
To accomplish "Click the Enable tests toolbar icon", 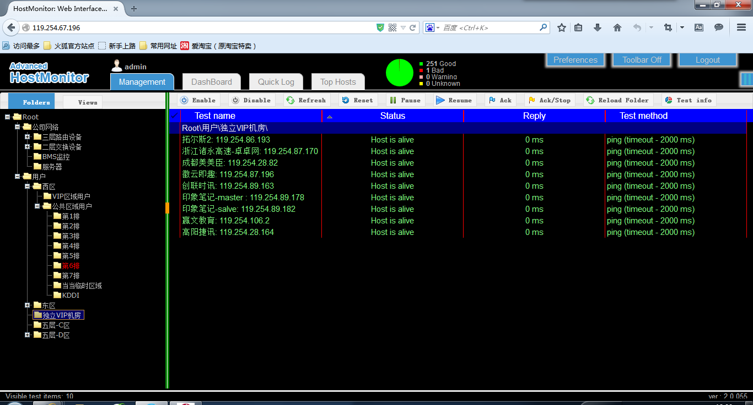I will pyautogui.click(x=185, y=100).
